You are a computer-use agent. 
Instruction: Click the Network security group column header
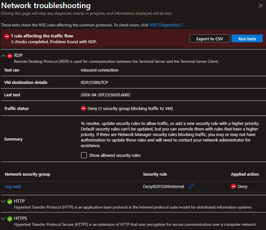point(28,174)
